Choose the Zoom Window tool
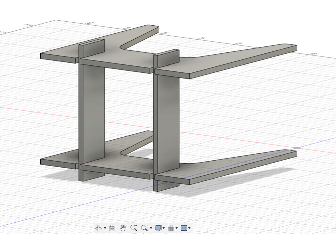This screenshot has width=336, height=234. (x=145, y=228)
